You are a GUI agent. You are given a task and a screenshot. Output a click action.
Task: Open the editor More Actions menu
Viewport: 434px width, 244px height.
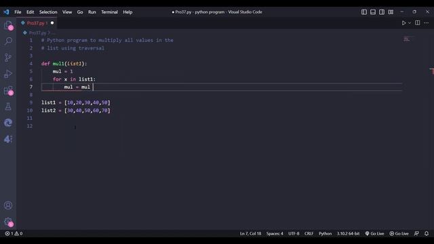[427, 22]
